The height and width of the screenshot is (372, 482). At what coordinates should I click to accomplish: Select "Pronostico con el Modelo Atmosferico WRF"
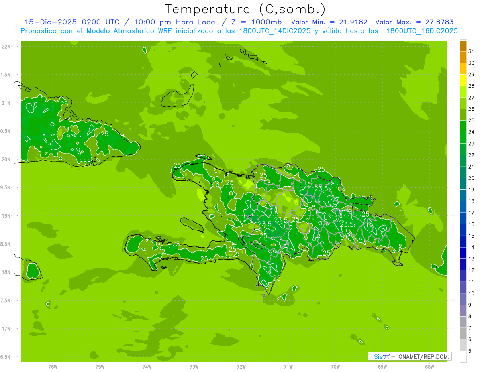(x=96, y=31)
